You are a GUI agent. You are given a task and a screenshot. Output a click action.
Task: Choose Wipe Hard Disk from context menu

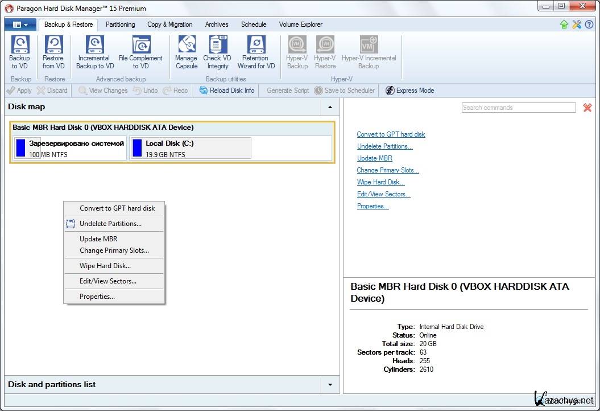(x=105, y=266)
